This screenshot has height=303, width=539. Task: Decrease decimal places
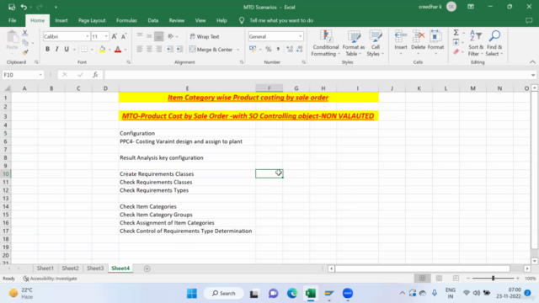click(300, 50)
